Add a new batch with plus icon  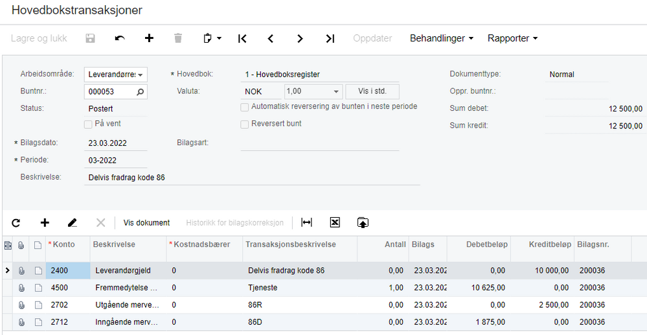pyautogui.click(x=149, y=39)
